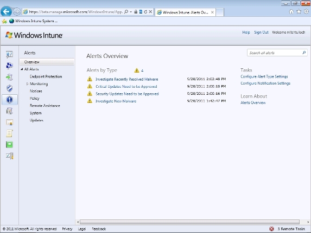Click the Windows Intune logo
This screenshot has height=233, width=311.
(x=34, y=35)
